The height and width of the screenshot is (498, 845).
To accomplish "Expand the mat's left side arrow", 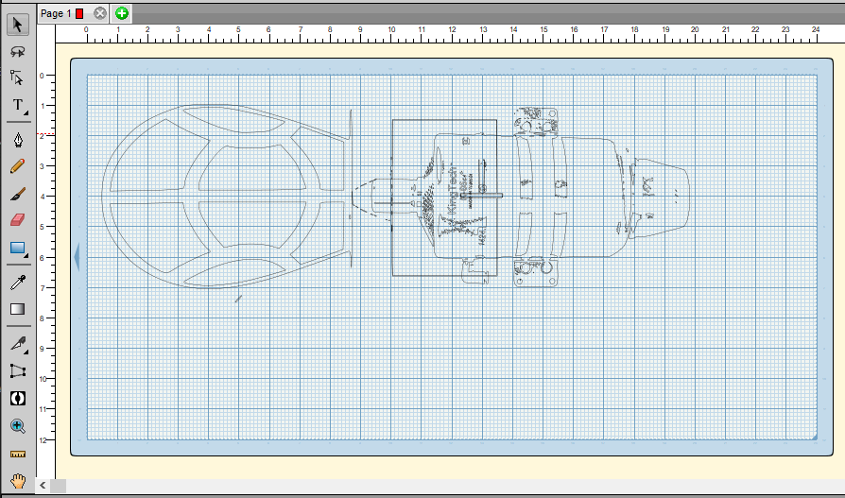I will click(x=78, y=257).
